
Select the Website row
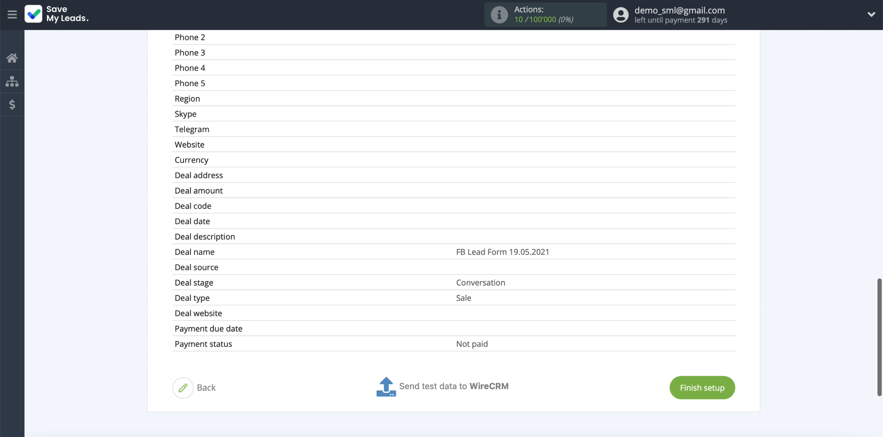[x=453, y=144]
